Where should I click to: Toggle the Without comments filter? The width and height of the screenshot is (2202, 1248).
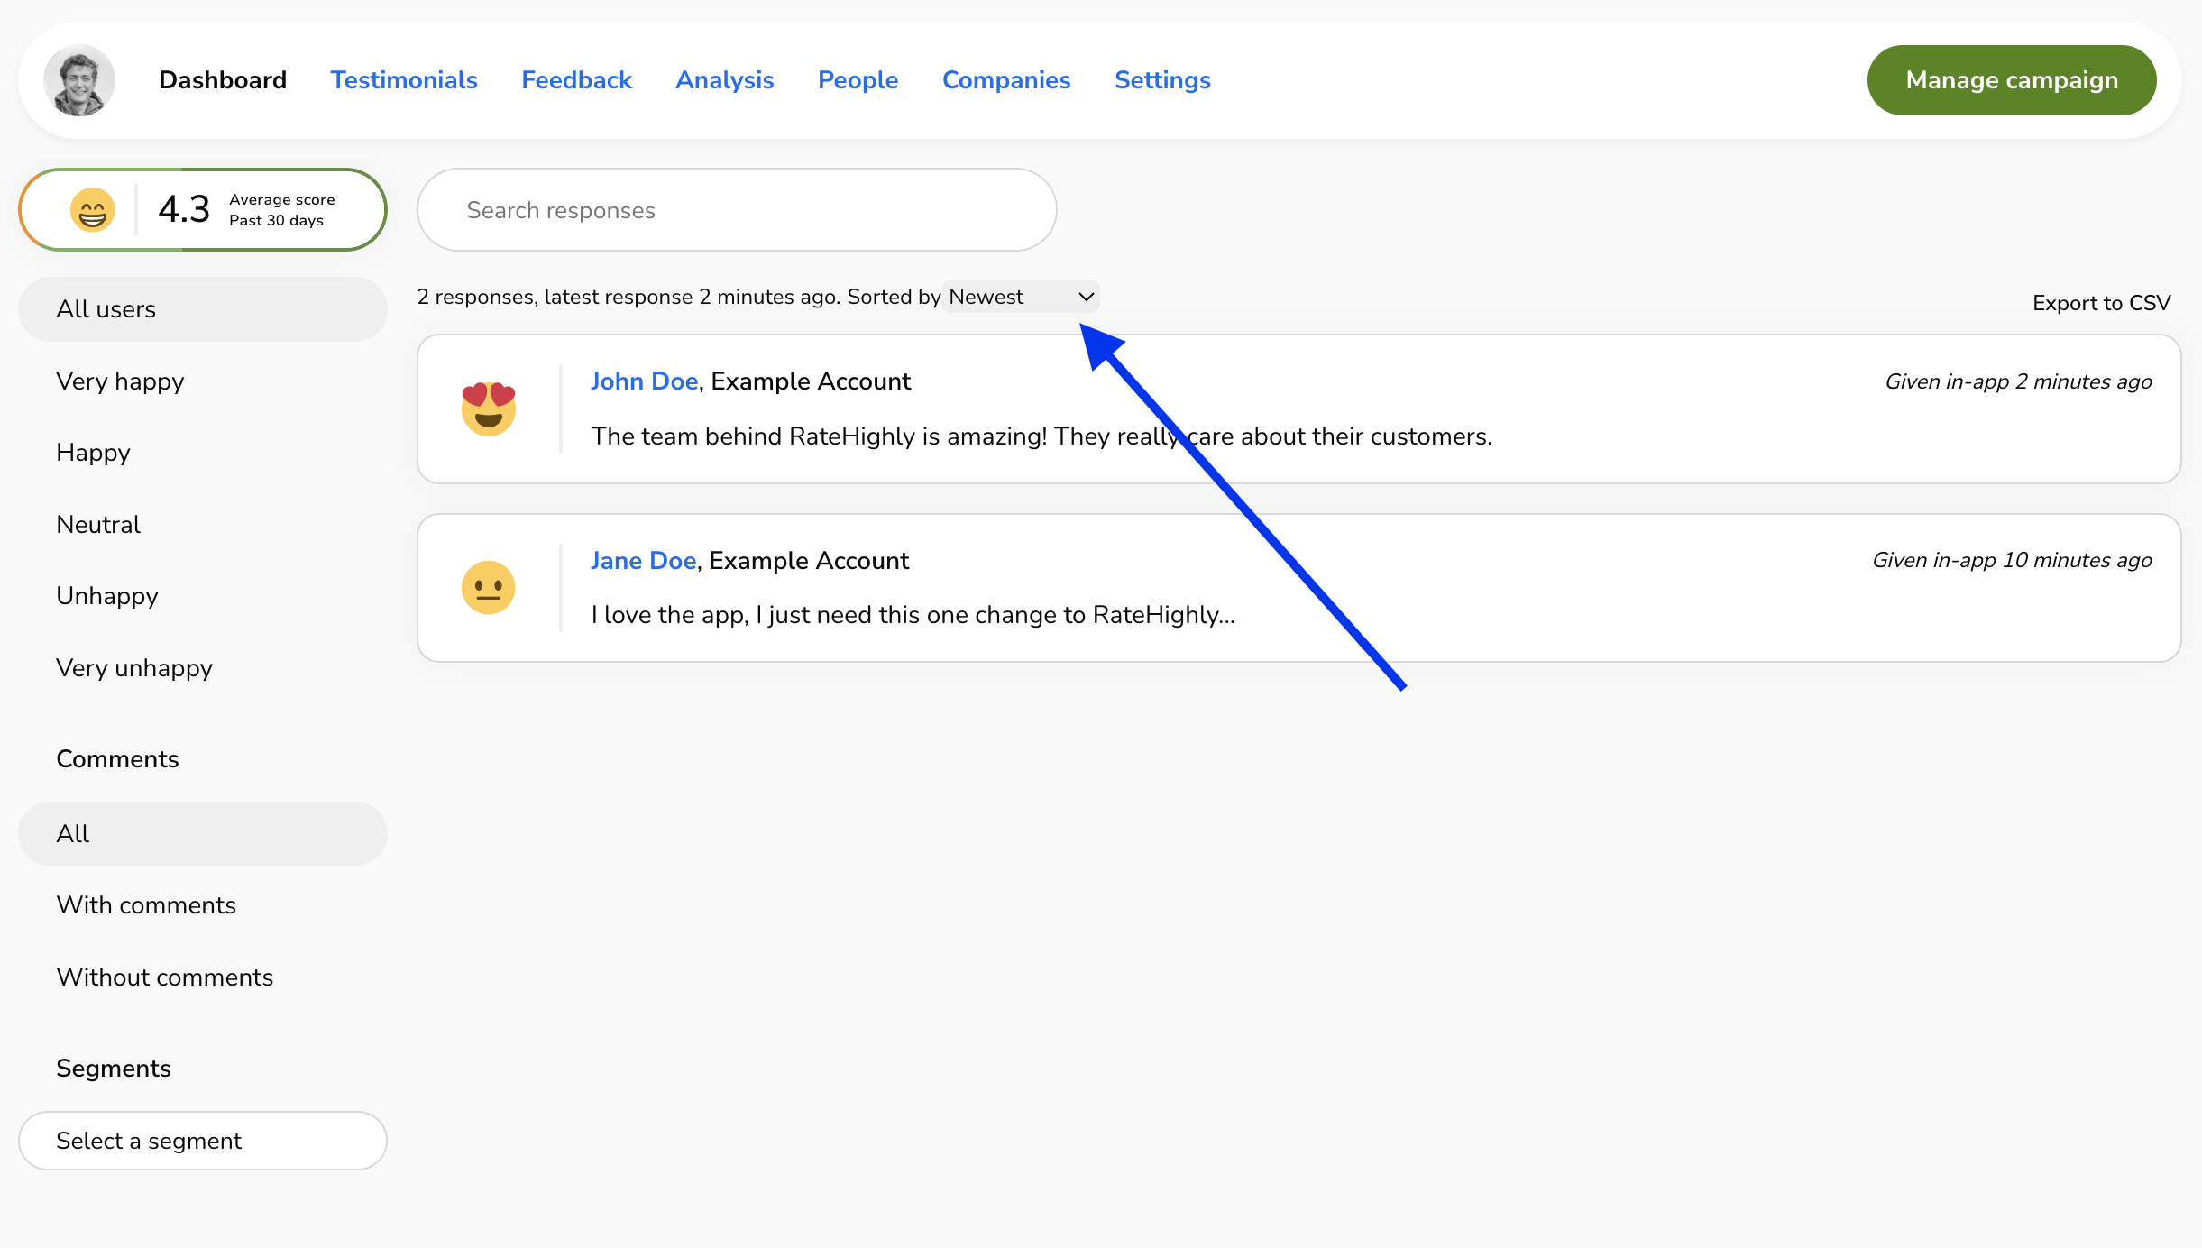coord(163,976)
